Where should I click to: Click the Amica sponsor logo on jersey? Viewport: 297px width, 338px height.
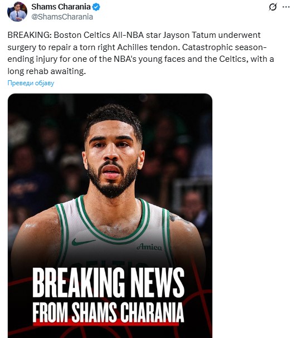[x=149, y=247]
